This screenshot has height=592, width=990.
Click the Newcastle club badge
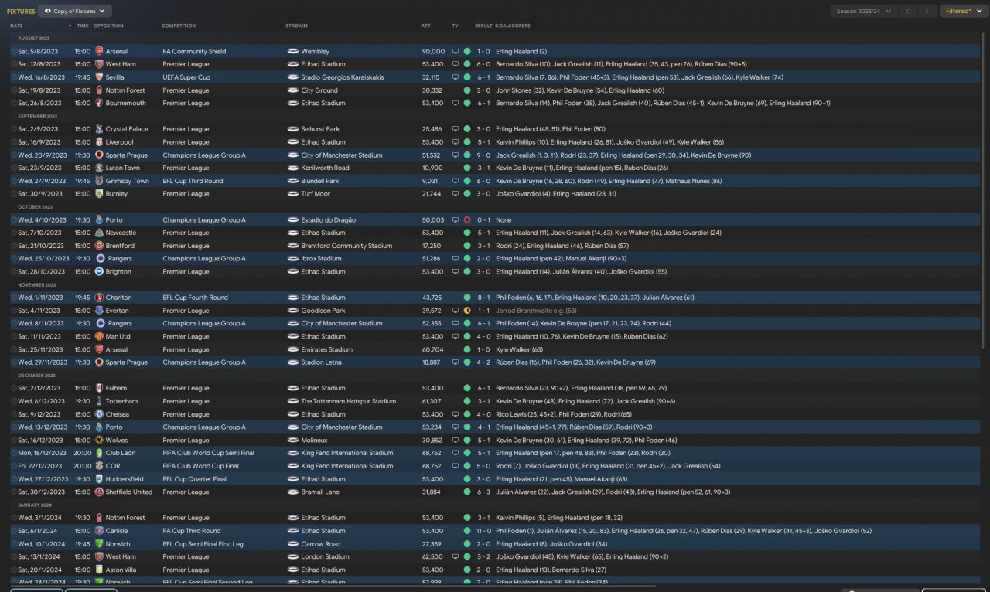[99, 233]
